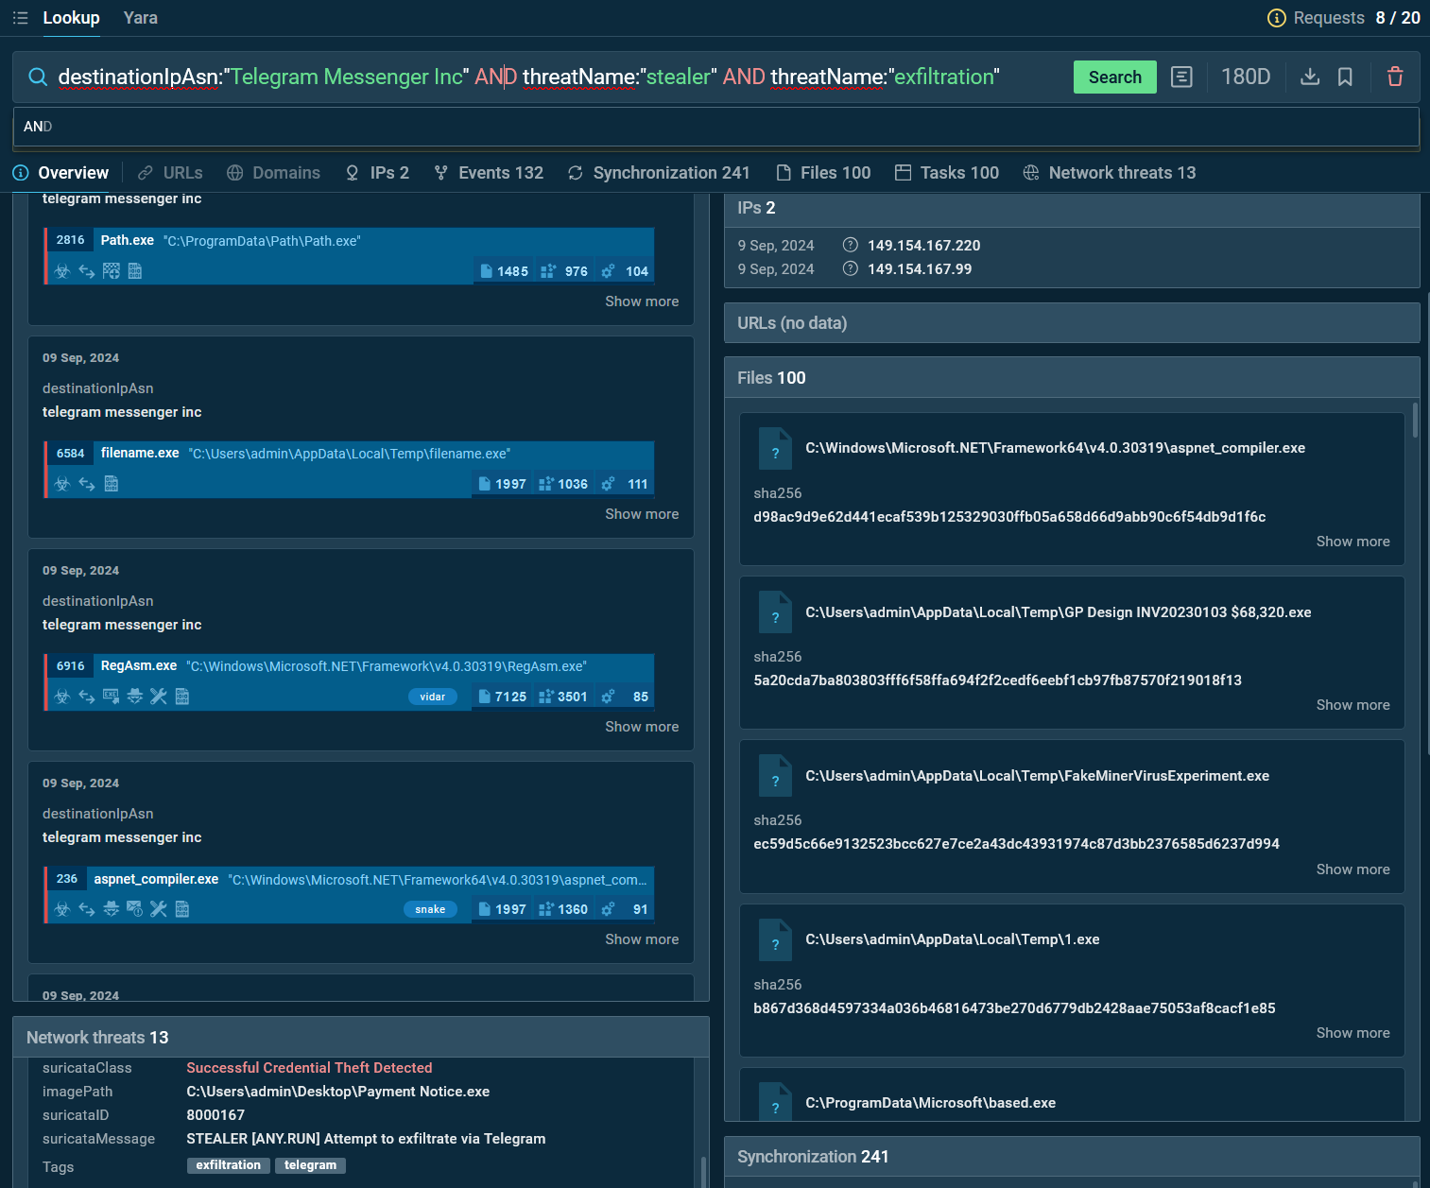Expand Show more for GP Design INV20230103 file
The width and height of the screenshot is (1430, 1188).
click(x=1352, y=704)
